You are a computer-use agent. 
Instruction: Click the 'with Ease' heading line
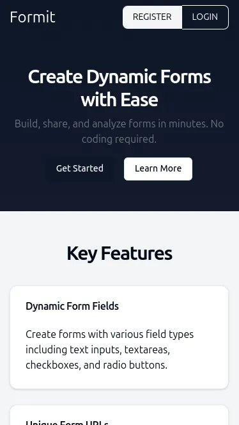119,99
